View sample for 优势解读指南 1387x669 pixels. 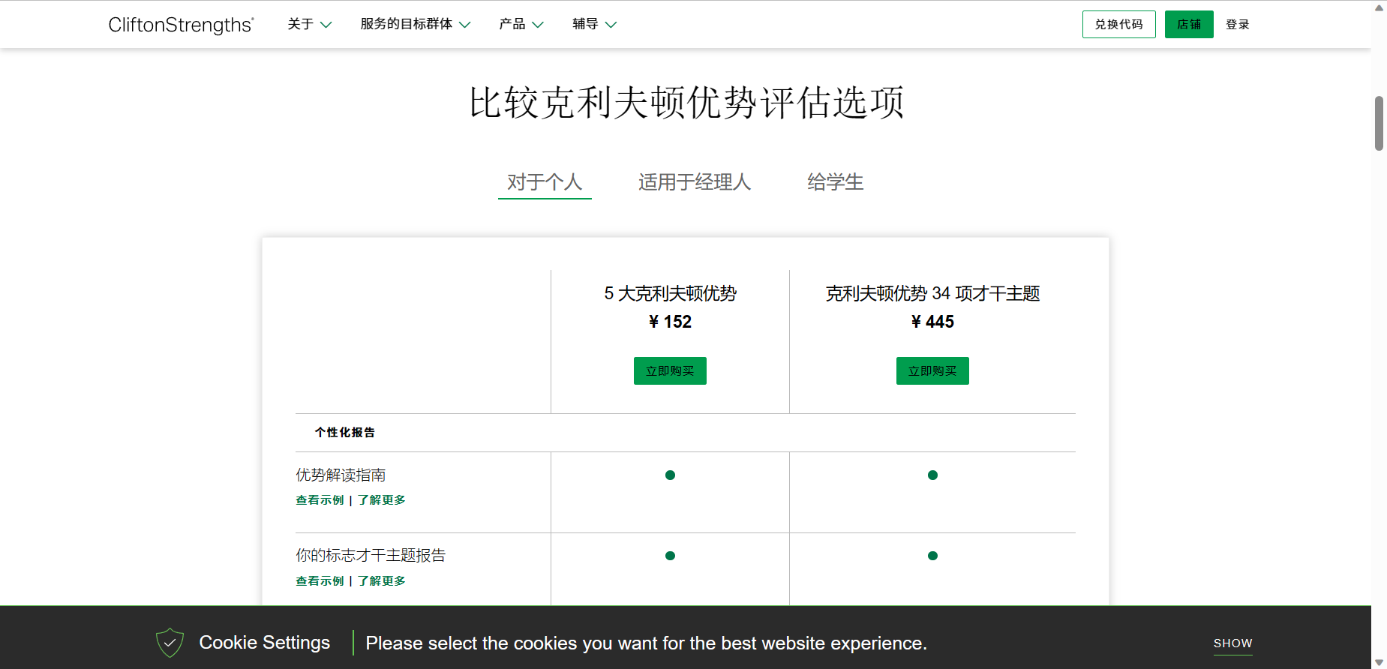pos(320,500)
